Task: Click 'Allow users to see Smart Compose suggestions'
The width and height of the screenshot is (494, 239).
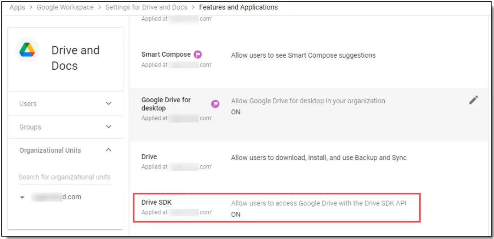Action: click(303, 55)
